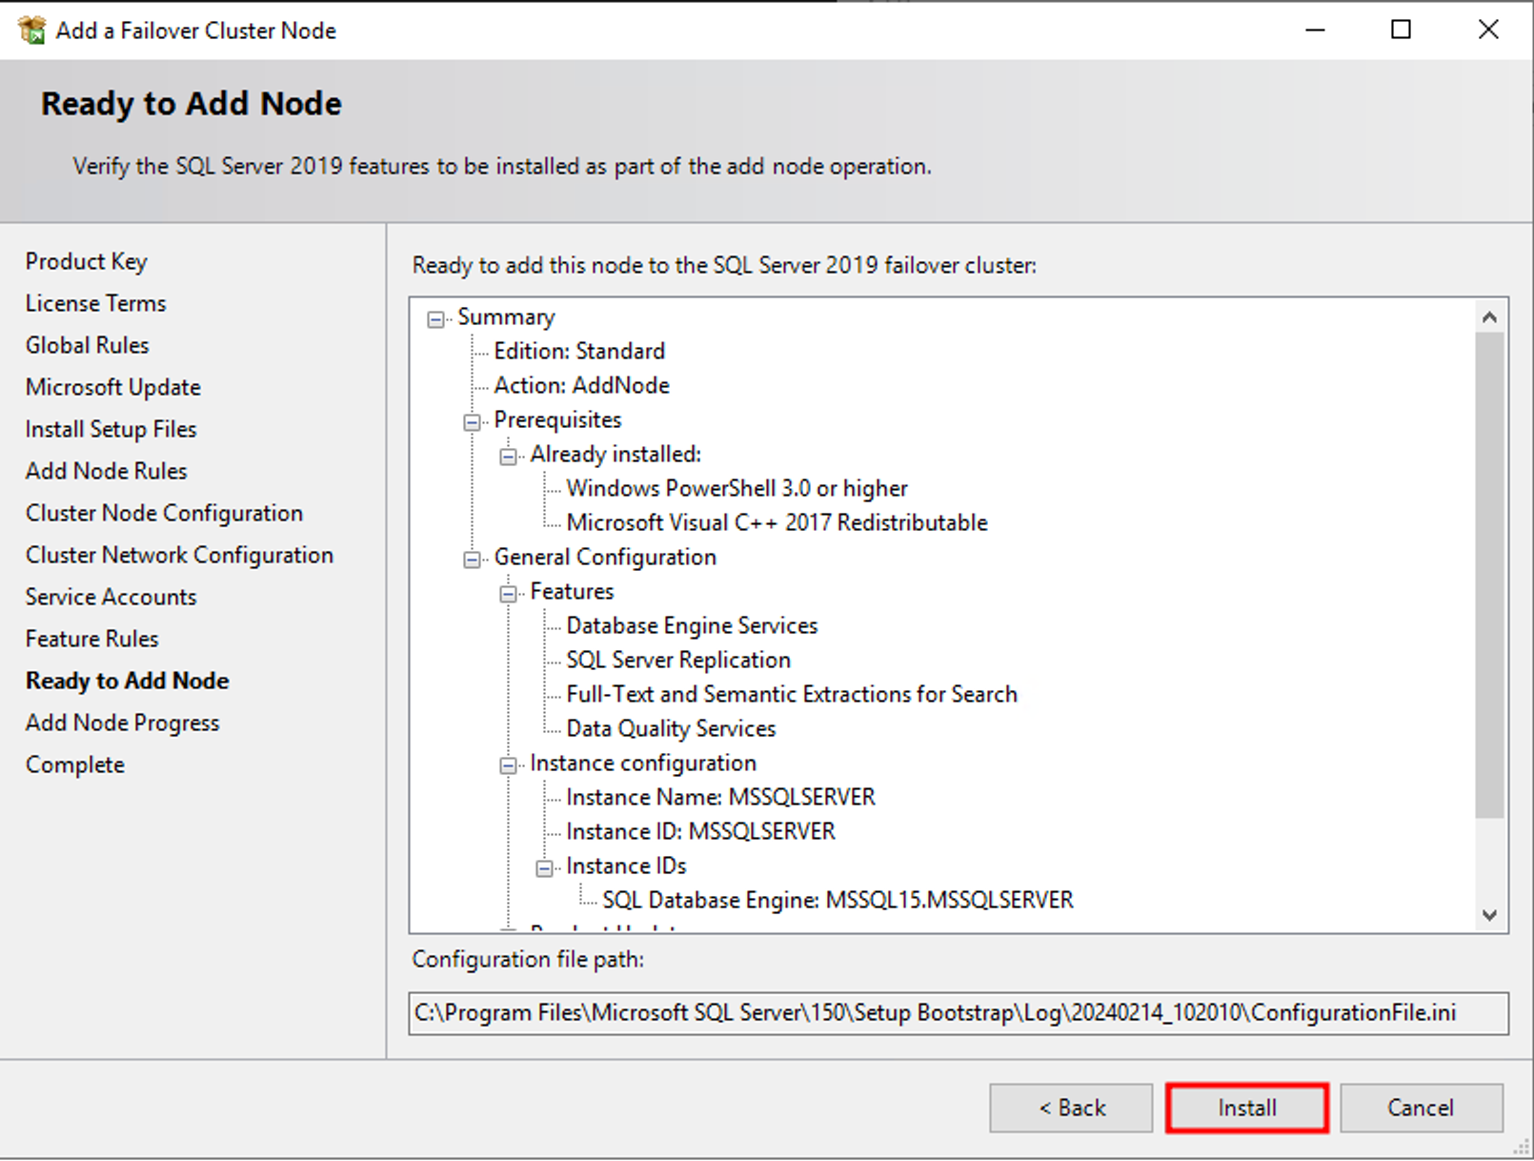Select the Ready to Add Node step
Screen dimensions: 1534x1161
pos(128,681)
